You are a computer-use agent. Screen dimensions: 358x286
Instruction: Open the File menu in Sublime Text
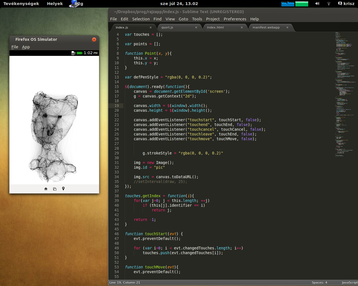(x=114, y=19)
